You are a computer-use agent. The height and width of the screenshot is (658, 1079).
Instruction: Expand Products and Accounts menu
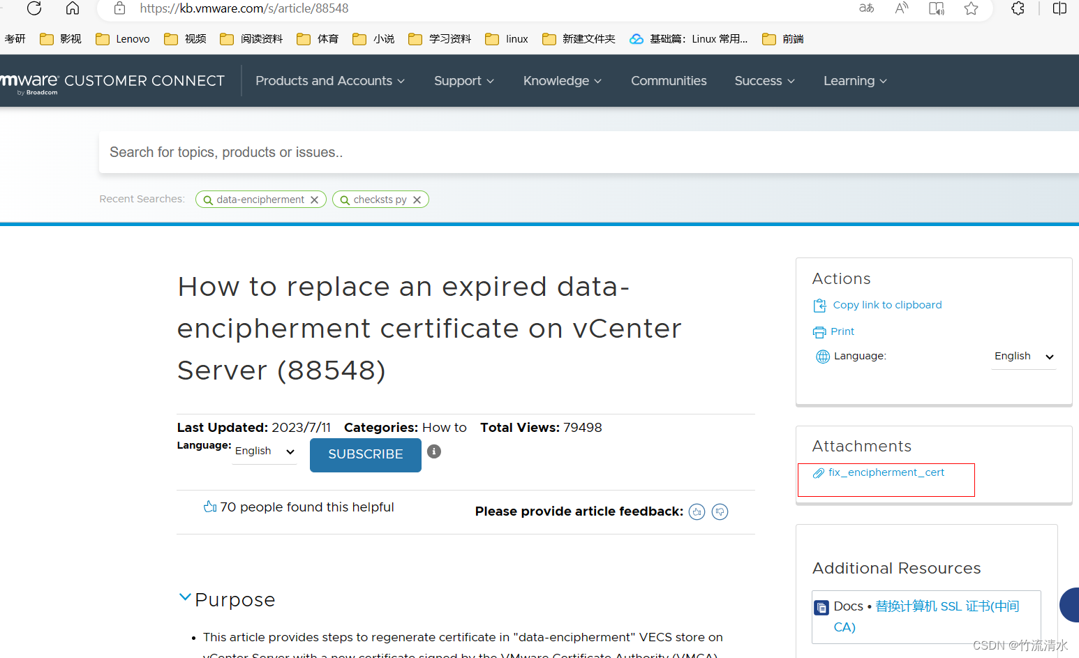[x=330, y=81]
